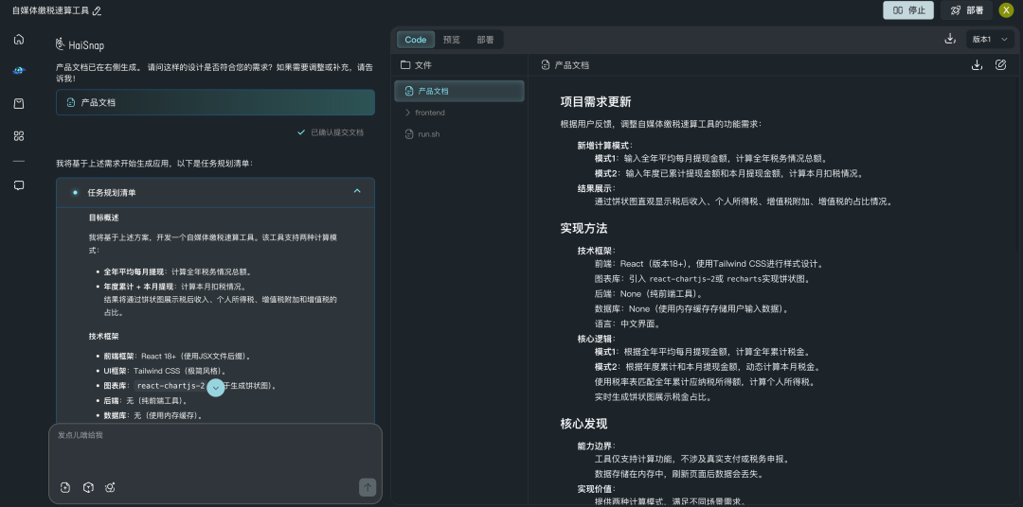Switch to the 预览 tab
Viewport: 1023px width, 507px height.
[x=452, y=40]
